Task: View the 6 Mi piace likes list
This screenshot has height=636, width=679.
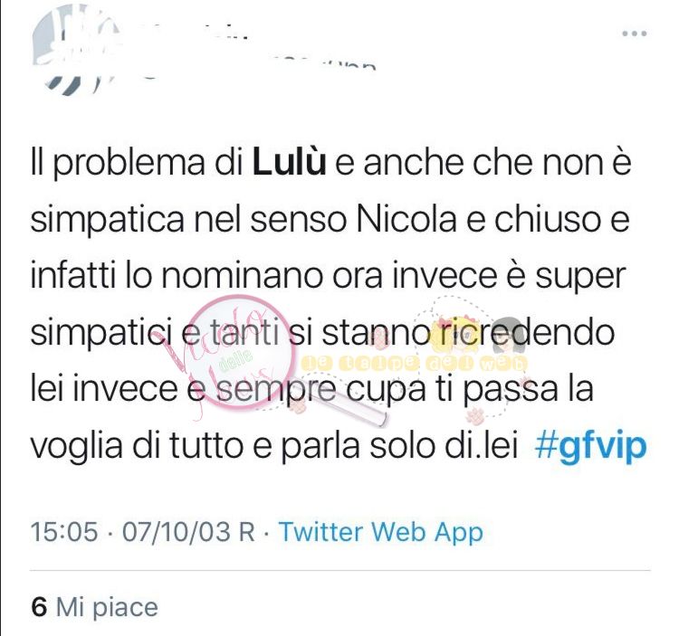Action: point(94,607)
